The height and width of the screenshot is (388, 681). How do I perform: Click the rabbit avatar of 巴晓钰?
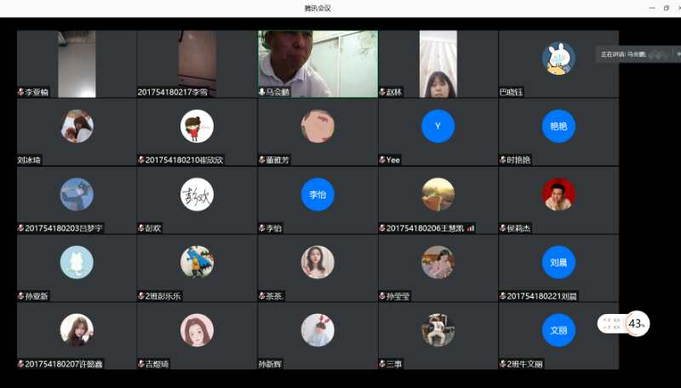(558, 58)
